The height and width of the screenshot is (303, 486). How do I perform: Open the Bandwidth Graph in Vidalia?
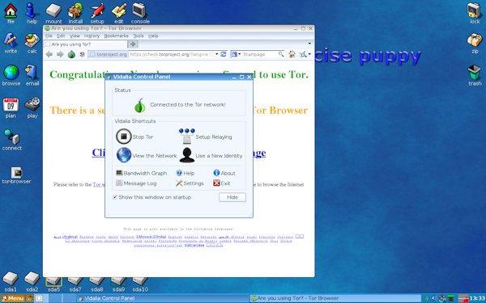(141, 173)
